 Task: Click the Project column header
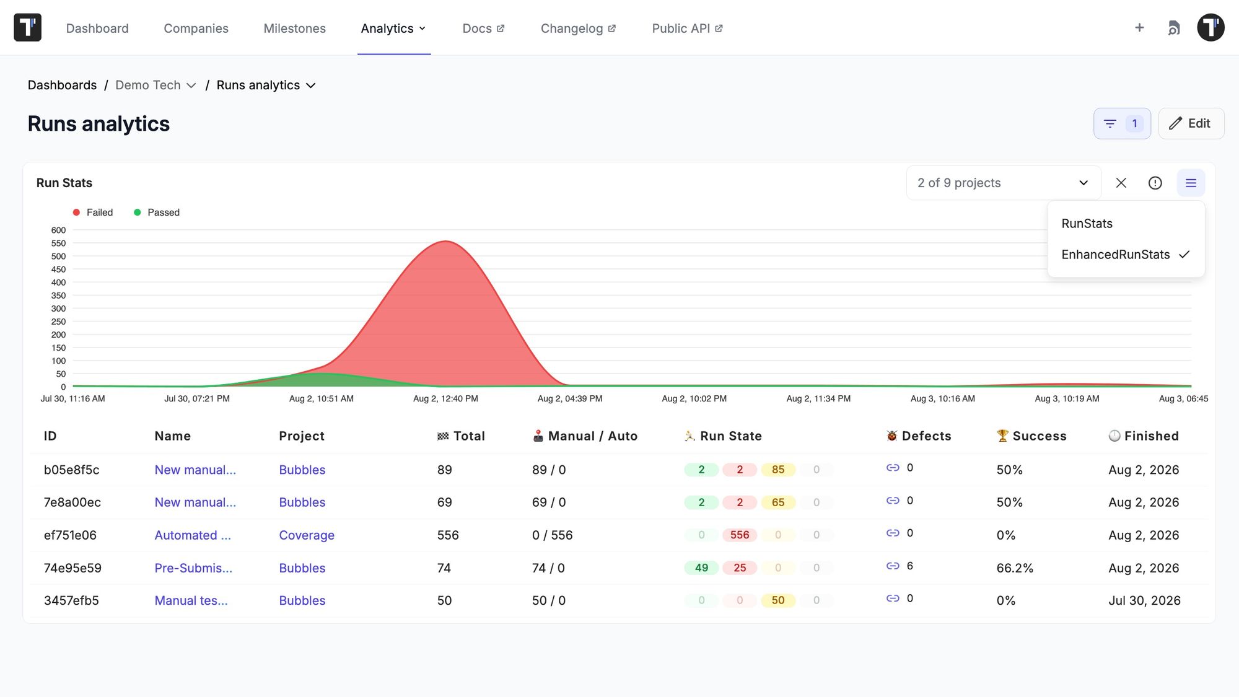coord(302,436)
